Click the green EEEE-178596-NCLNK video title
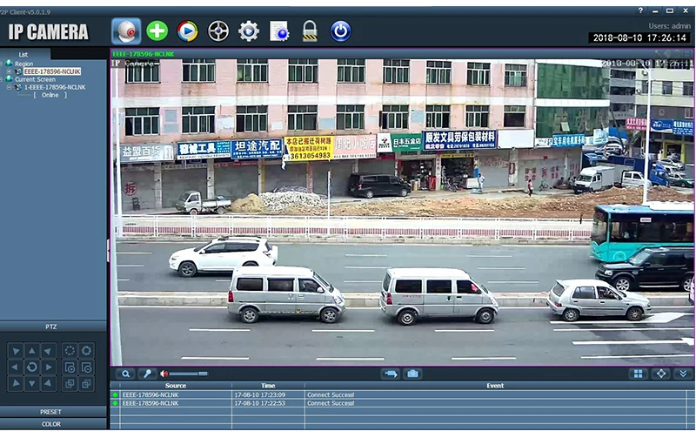Screen dimensions: 696x438 pyautogui.click(x=143, y=54)
